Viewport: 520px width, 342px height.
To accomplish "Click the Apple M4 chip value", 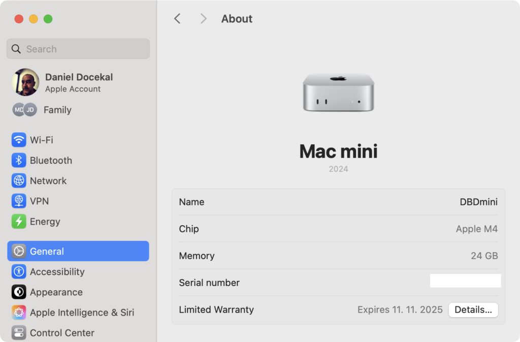I will pyautogui.click(x=476, y=229).
